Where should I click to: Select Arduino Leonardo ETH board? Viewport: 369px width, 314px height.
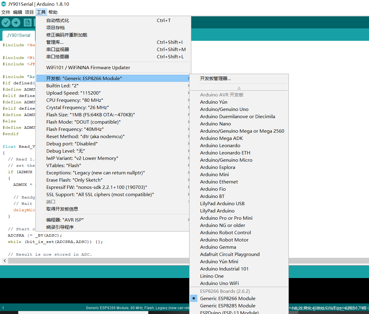coord(239,153)
